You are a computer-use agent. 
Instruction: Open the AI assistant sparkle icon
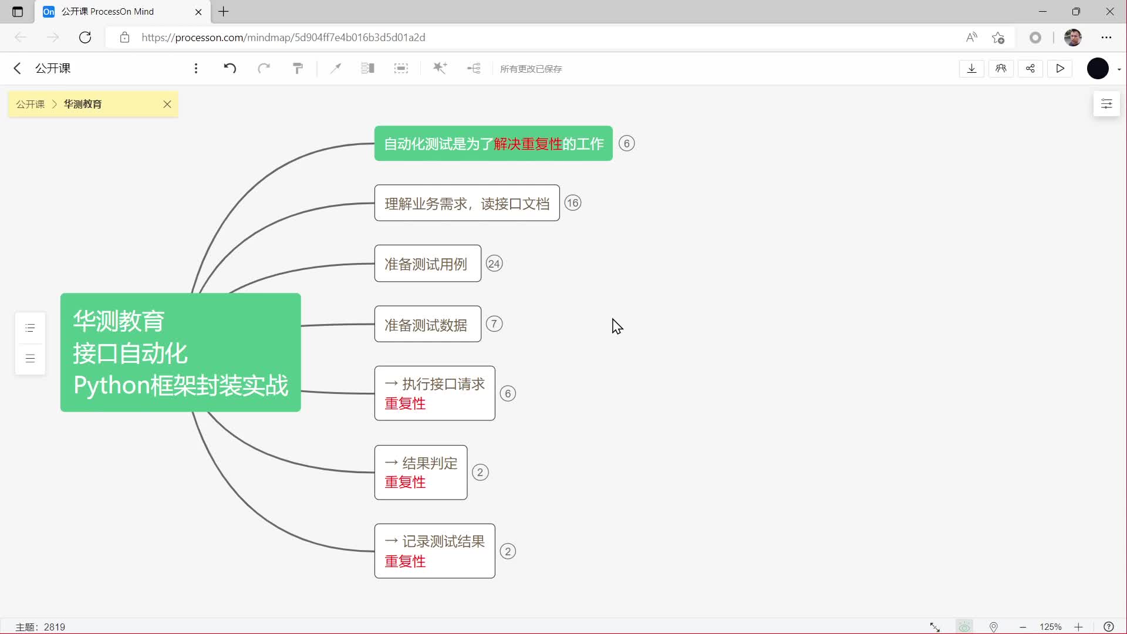coord(440,68)
